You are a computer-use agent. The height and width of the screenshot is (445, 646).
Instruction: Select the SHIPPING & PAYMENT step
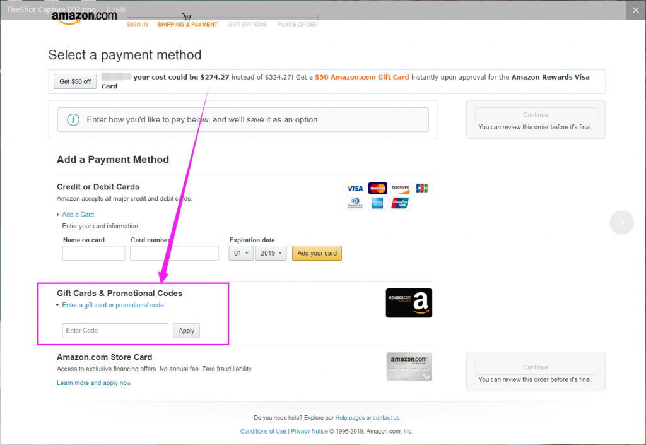pos(187,25)
